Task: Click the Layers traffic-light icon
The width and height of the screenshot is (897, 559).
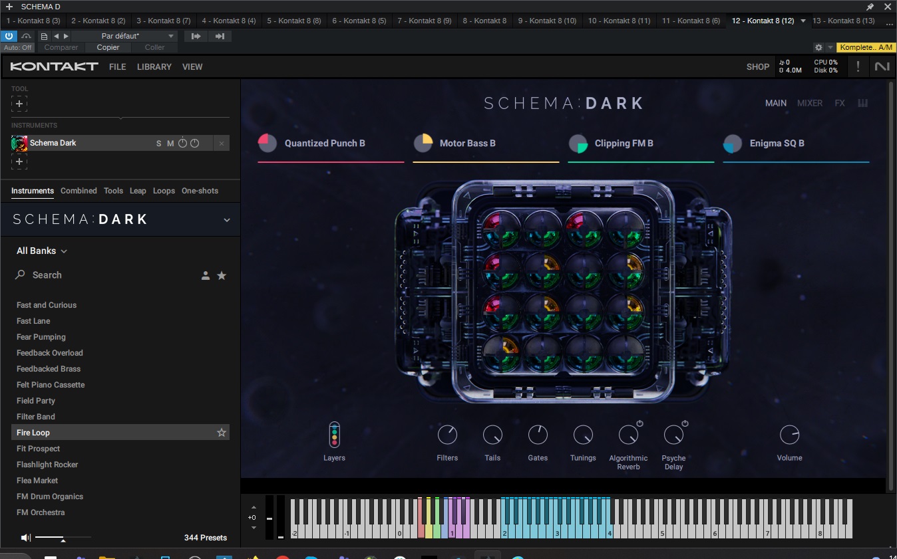Action: tap(334, 435)
